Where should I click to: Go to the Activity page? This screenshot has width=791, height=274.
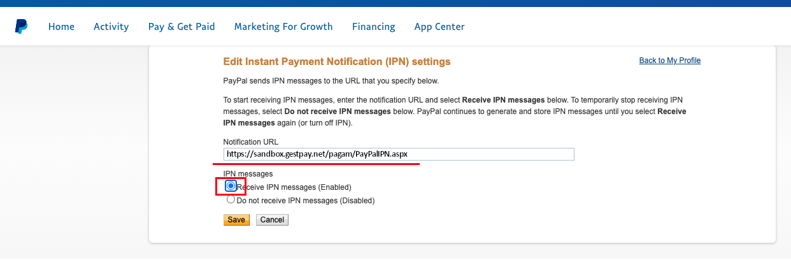point(111,27)
